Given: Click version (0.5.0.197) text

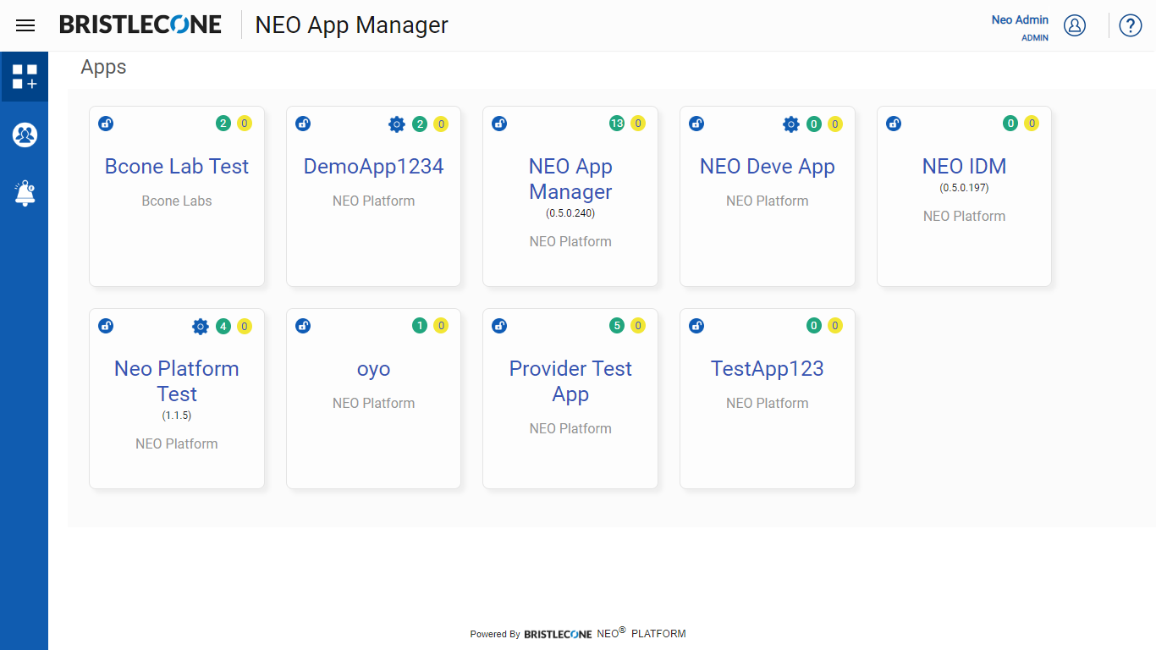Looking at the screenshot, I should click(965, 188).
